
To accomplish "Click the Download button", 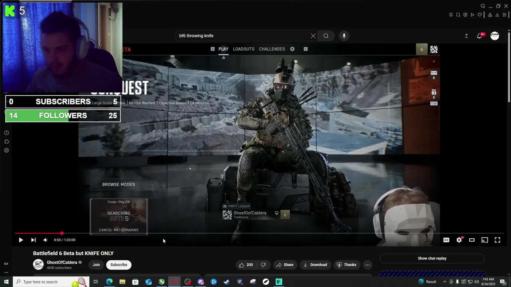I will coord(315,265).
